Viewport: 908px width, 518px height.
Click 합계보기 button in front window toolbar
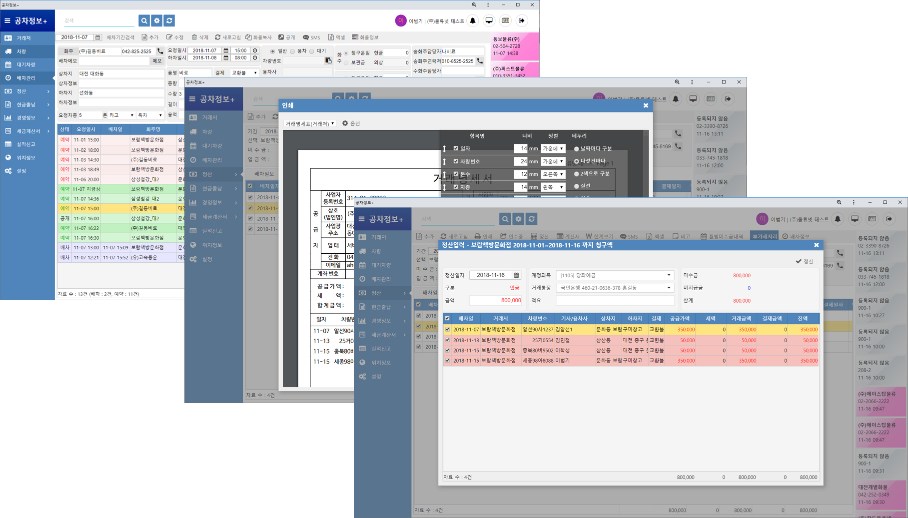[599, 236]
